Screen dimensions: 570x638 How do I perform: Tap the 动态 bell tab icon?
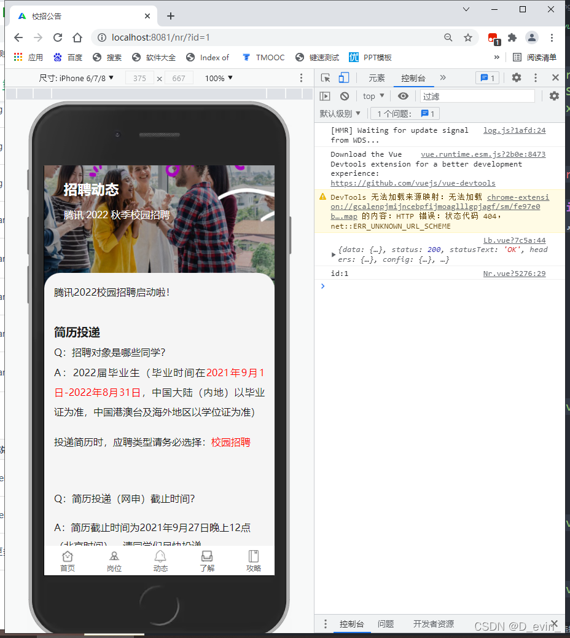pyautogui.click(x=160, y=562)
